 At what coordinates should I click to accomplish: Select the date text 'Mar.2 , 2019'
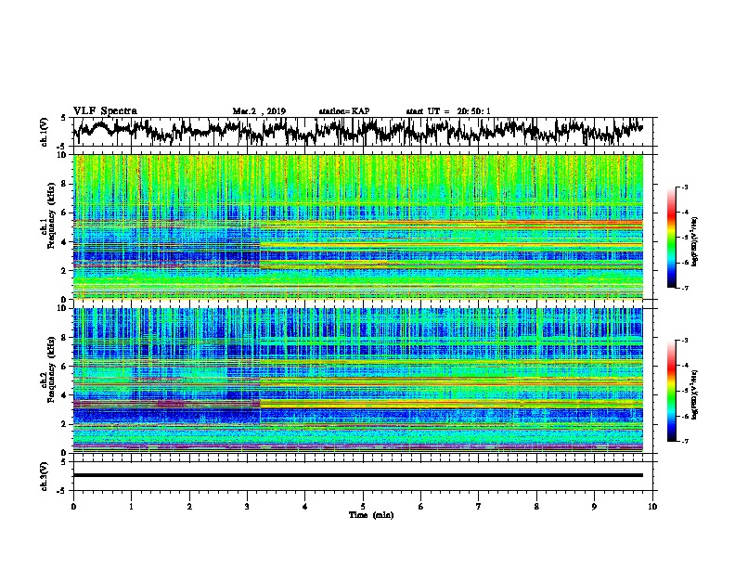point(259,111)
